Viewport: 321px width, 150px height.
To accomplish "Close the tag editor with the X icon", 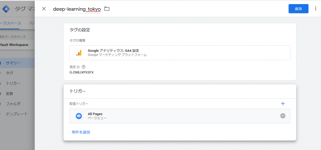I will (x=44, y=9).
